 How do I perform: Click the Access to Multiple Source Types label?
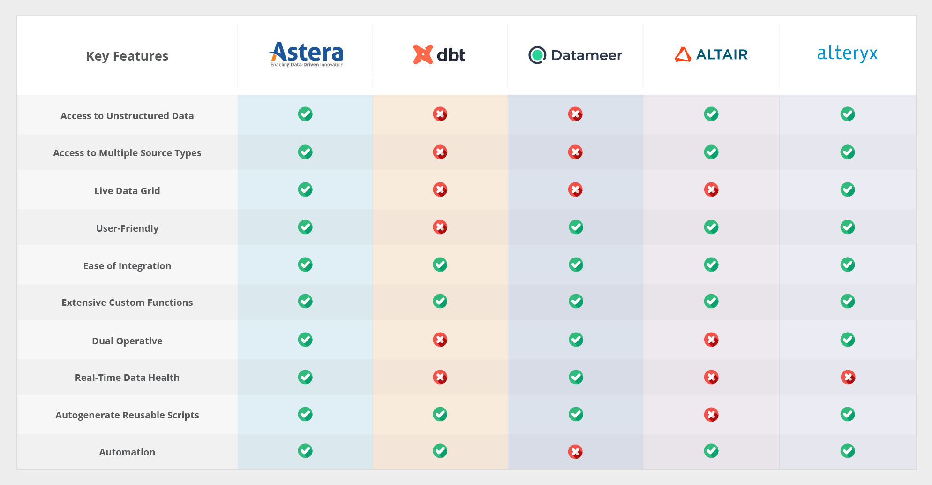click(x=127, y=153)
